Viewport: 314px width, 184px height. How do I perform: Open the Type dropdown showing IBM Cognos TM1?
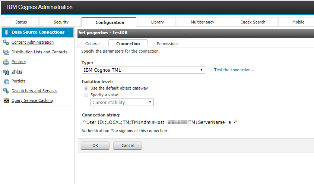143,70
